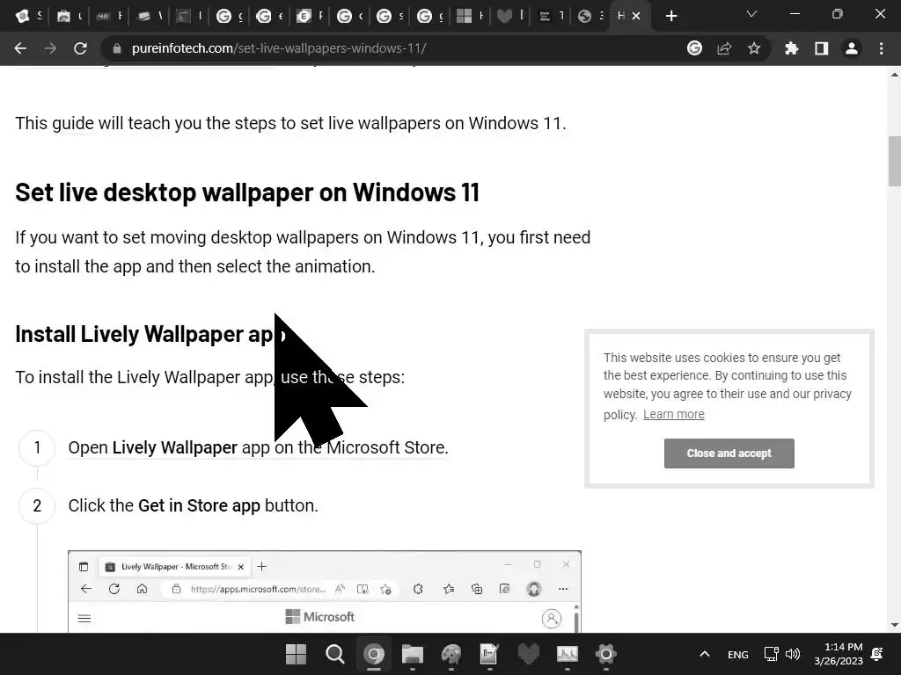Image resolution: width=901 pixels, height=675 pixels.
Task: Open Windows taskbar Search
Action: pyautogui.click(x=335, y=654)
